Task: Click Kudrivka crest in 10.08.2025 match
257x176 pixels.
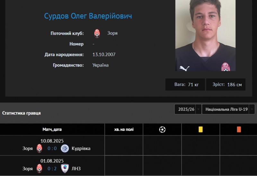Action: click(x=65, y=148)
